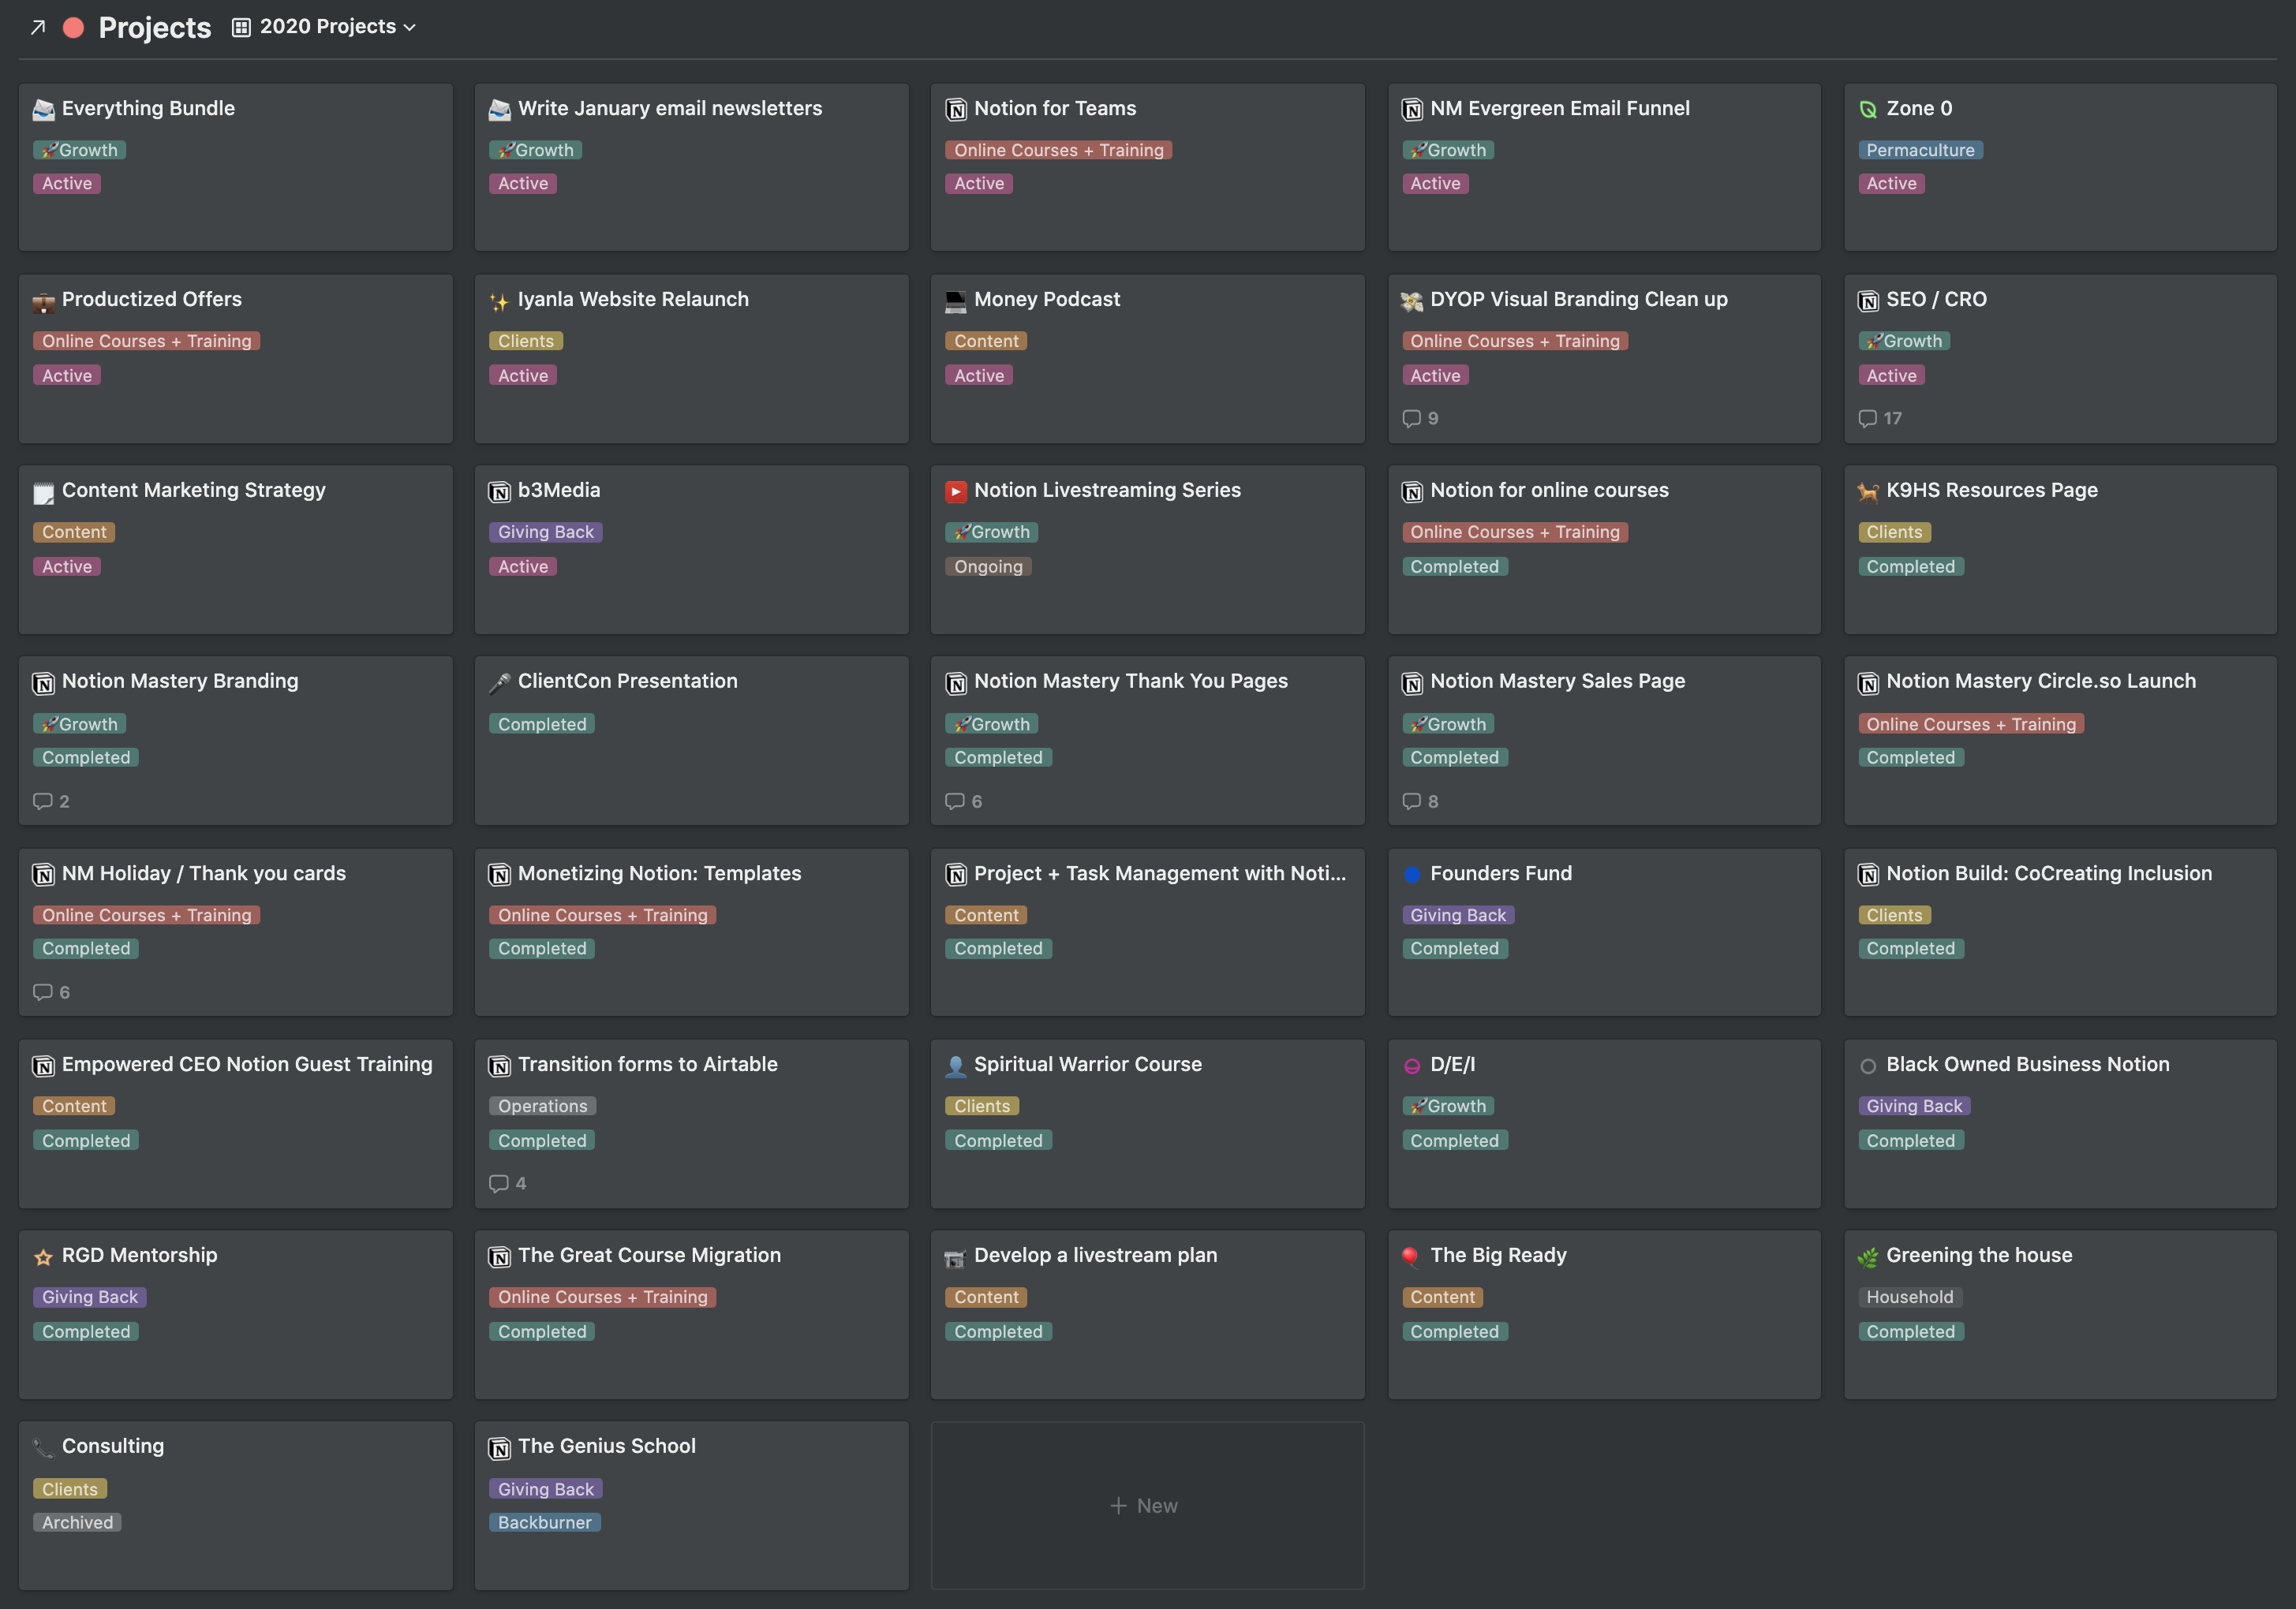The width and height of the screenshot is (2296, 1609).
Task: Click the Notion for Teams card icon
Action: coord(956,109)
